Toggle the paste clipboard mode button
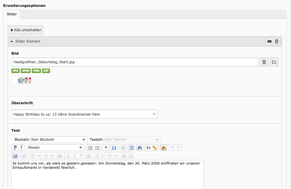This screenshot has width=291, height=189. click(163, 148)
